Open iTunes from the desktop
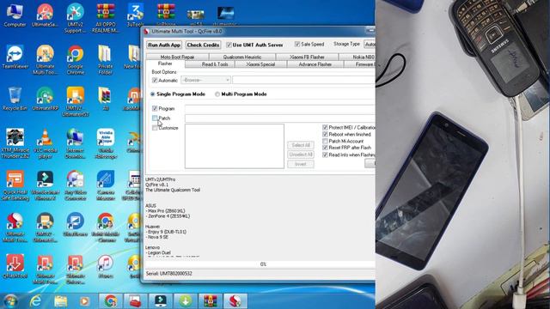Viewport: 550px width, 309px height. pos(105,267)
